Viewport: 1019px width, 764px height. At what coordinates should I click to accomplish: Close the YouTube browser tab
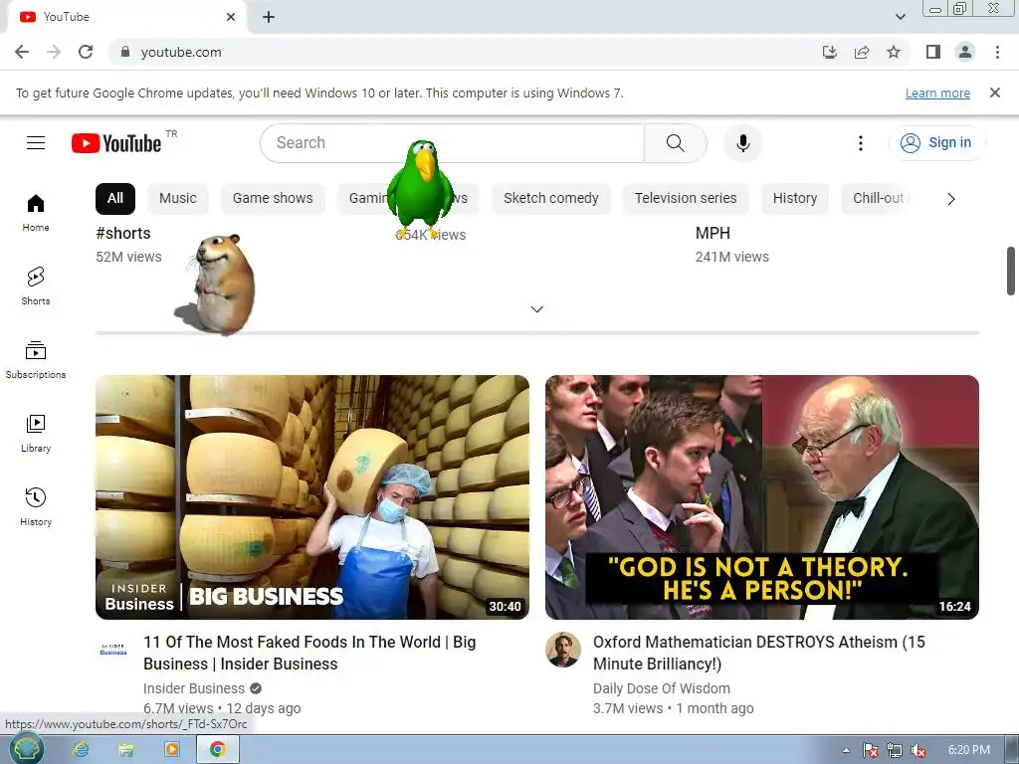coord(231,17)
